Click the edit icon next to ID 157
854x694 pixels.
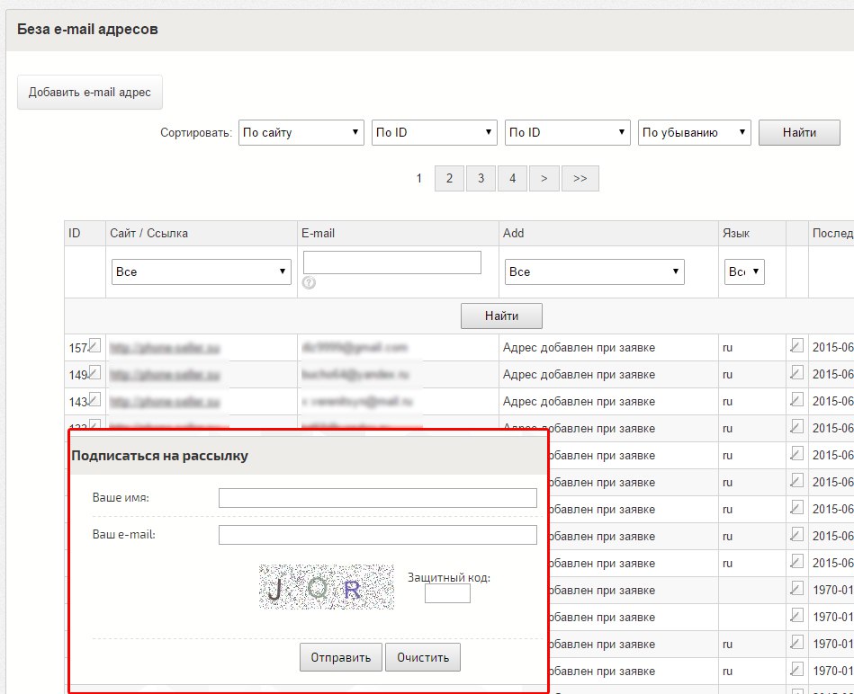pyautogui.click(x=94, y=345)
